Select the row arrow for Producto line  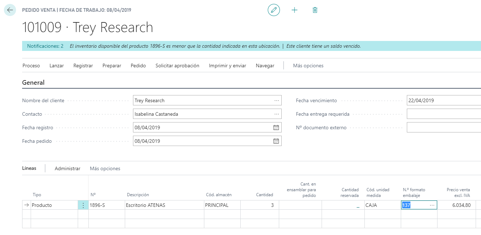pyautogui.click(x=26, y=205)
